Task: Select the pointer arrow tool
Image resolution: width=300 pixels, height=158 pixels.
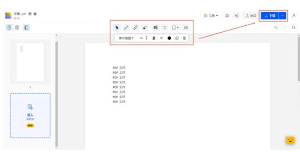Action: click(x=117, y=27)
